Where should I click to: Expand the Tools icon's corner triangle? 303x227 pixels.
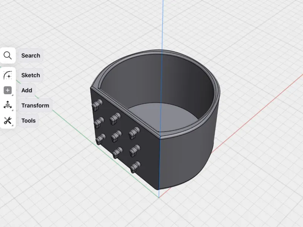point(12,126)
